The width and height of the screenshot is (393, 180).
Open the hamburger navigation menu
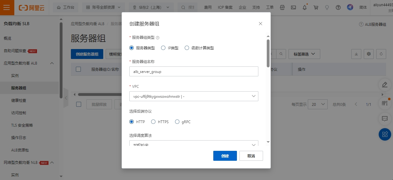click(7, 7)
